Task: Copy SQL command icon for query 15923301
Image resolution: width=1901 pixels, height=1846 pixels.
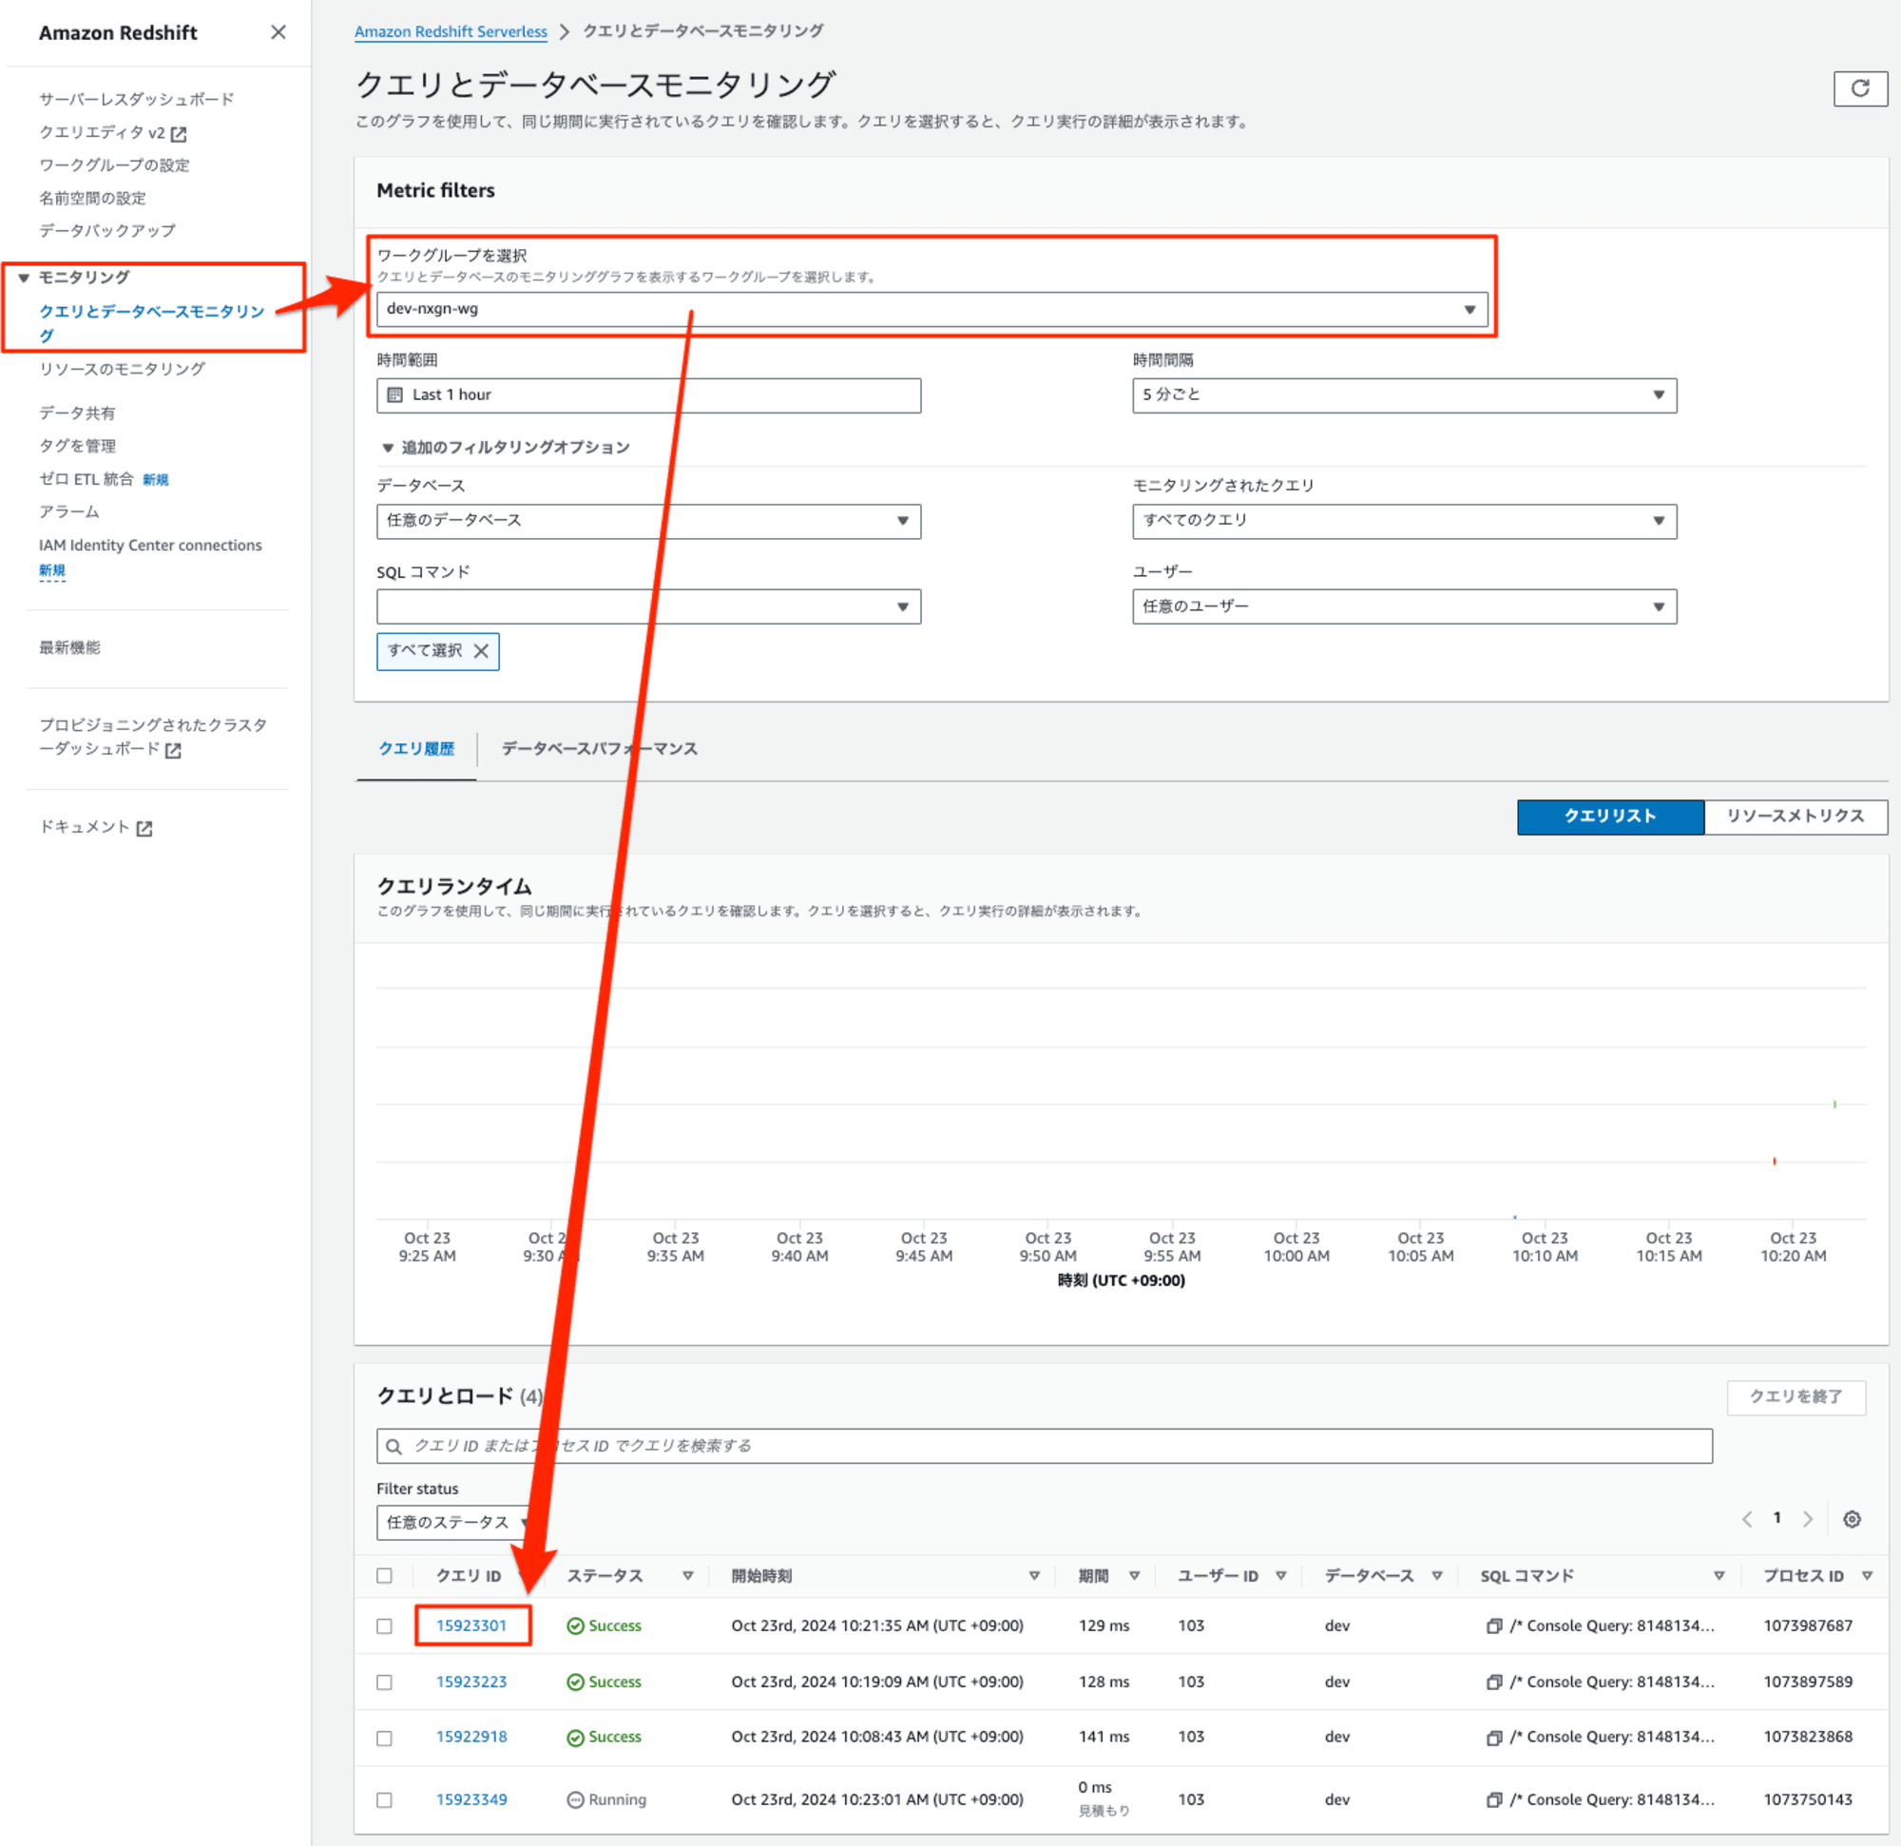Action: click(x=1493, y=1625)
